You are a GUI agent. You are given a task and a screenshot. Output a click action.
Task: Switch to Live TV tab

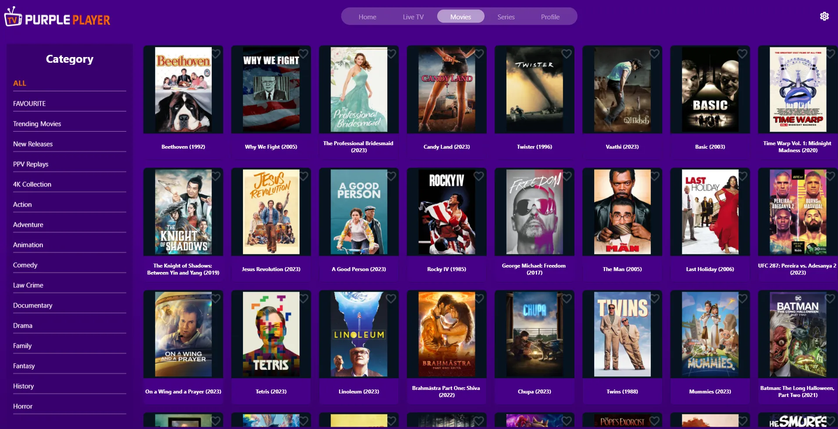click(413, 17)
